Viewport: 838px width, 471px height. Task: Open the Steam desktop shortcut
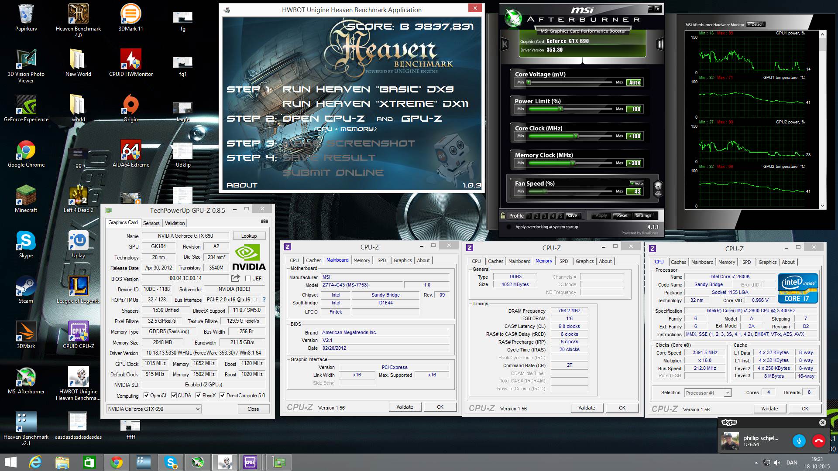pos(26,290)
